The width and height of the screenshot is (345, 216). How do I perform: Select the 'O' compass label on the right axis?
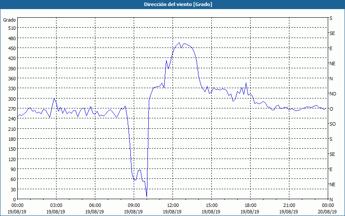(x=331, y=109)
